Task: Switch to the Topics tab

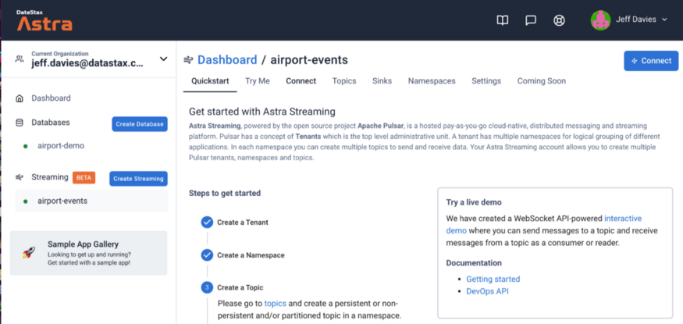Action: point(344,81)
